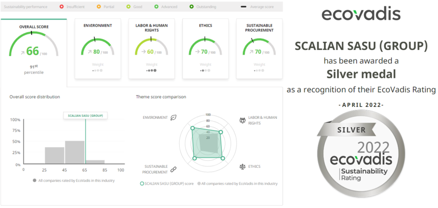Click the trend arrow beside Environment 80
The image size is (438, 208).
pos(90,52)
